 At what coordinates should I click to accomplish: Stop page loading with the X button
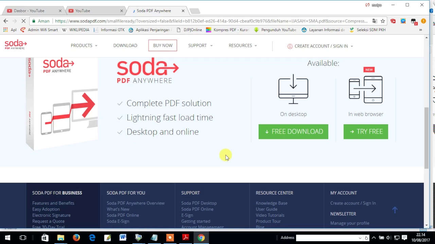(23, 21)
